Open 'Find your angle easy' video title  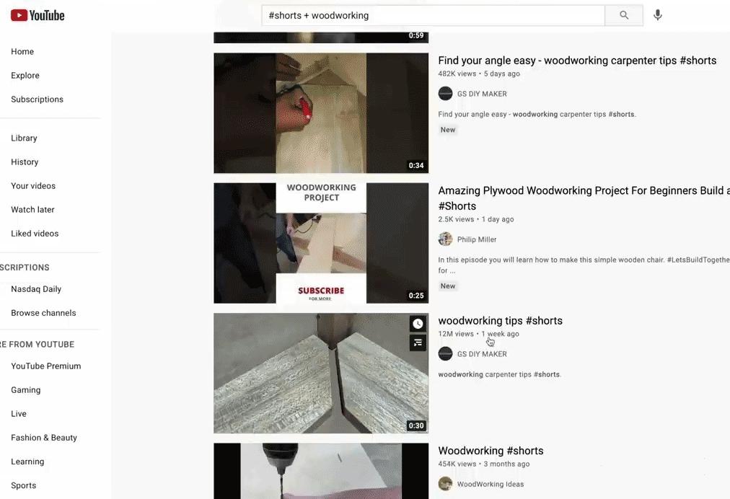pos(577,61)
